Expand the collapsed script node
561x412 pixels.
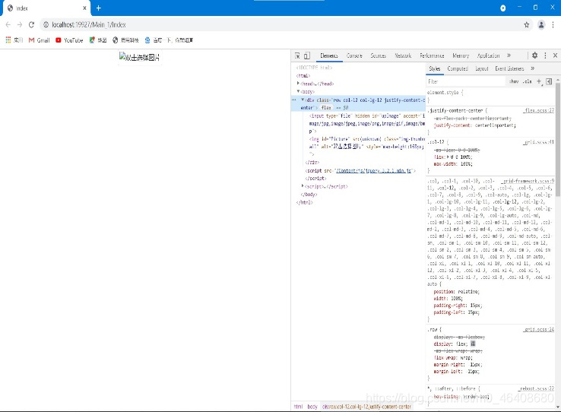303,186
